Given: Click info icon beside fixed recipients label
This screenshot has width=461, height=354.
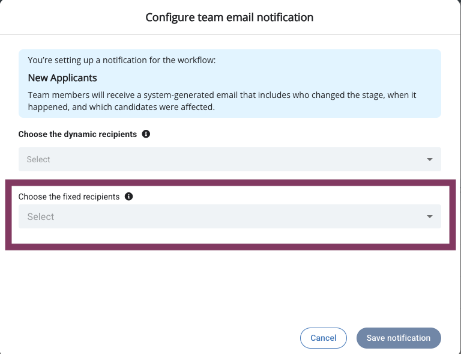Looking at the screenshot, I should point(128,197).
